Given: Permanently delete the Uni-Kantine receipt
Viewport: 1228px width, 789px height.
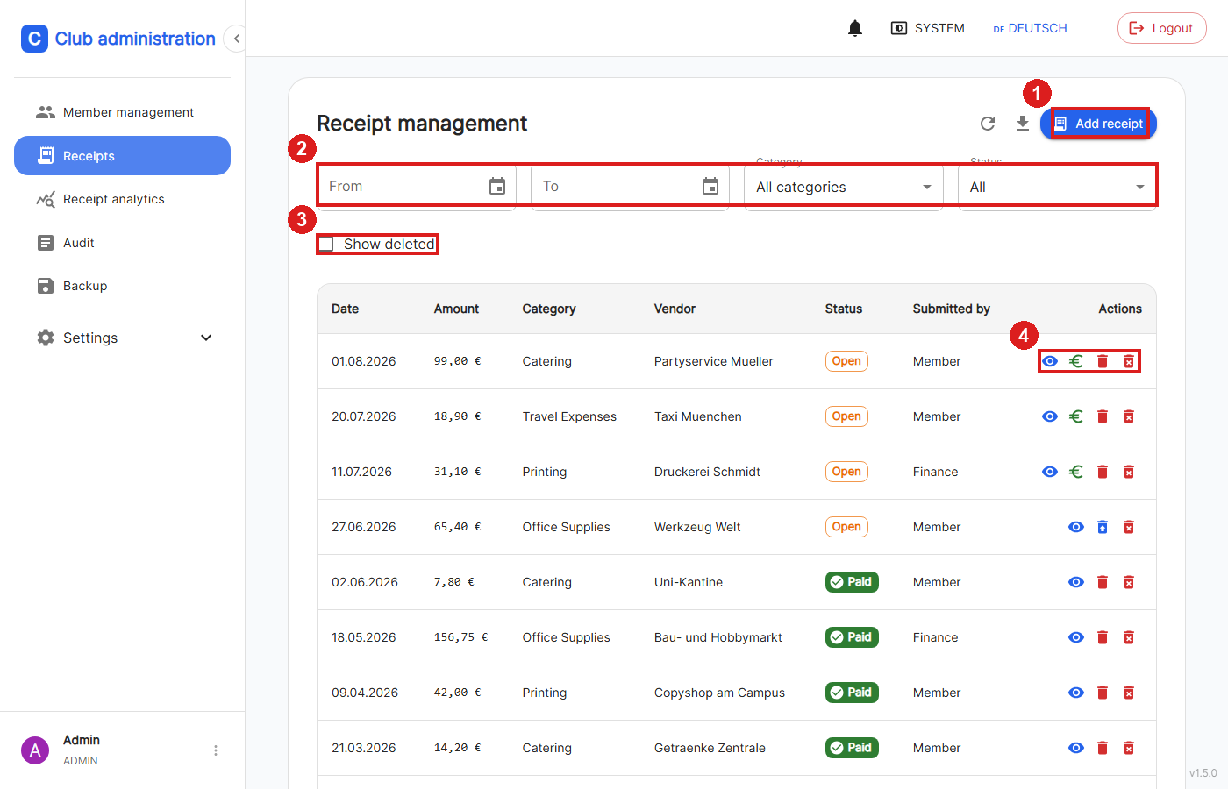Looking at the screenshot, I should click(x=1129, y=582).
